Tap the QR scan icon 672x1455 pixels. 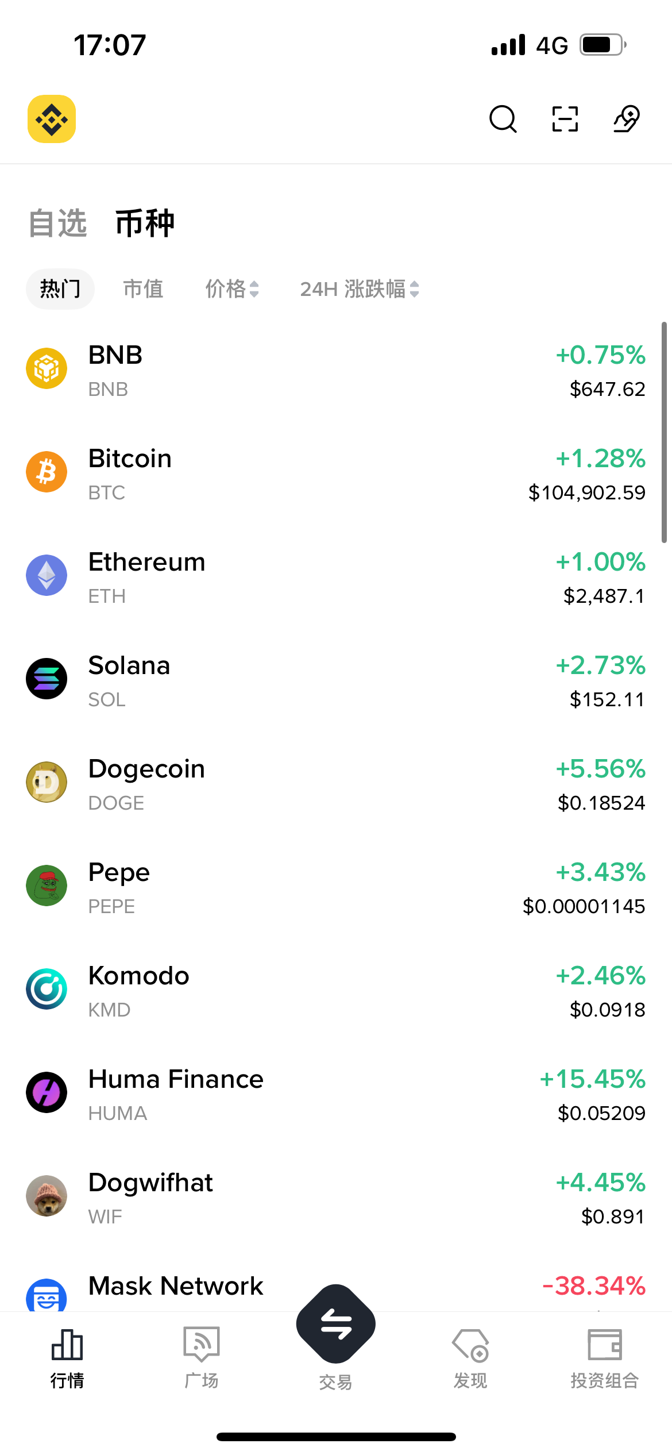click(565, 119)
